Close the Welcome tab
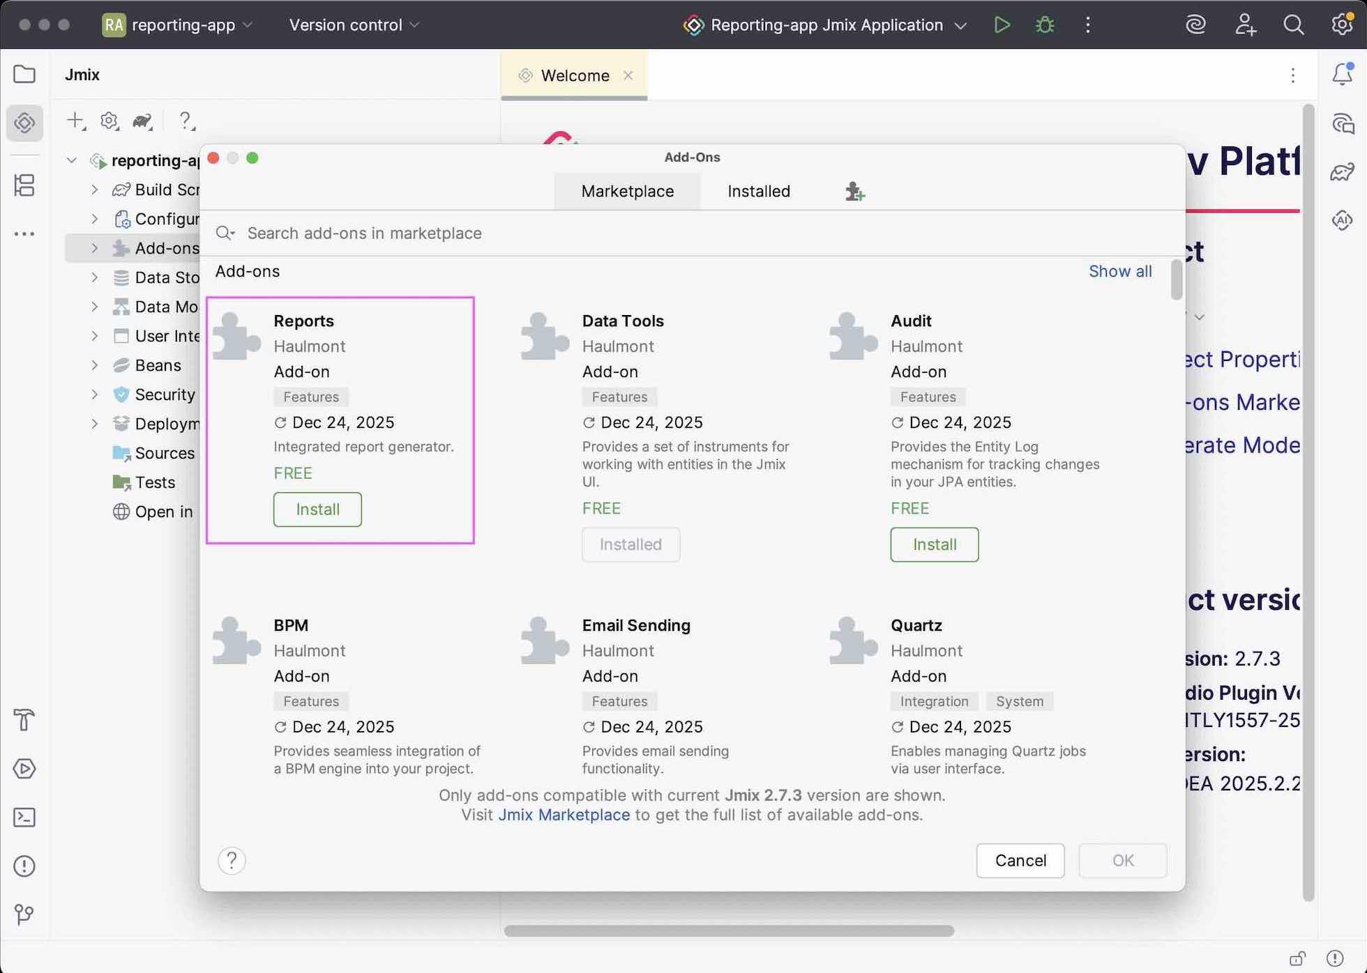Image resolution: width=1367 pixels, height=973 pixels. pos(628,75)
